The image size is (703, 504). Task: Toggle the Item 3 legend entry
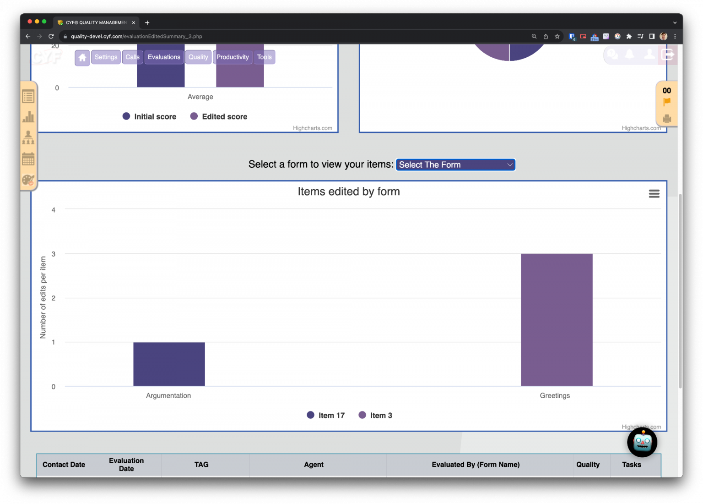pyautogui.click(x=375, y=415)
